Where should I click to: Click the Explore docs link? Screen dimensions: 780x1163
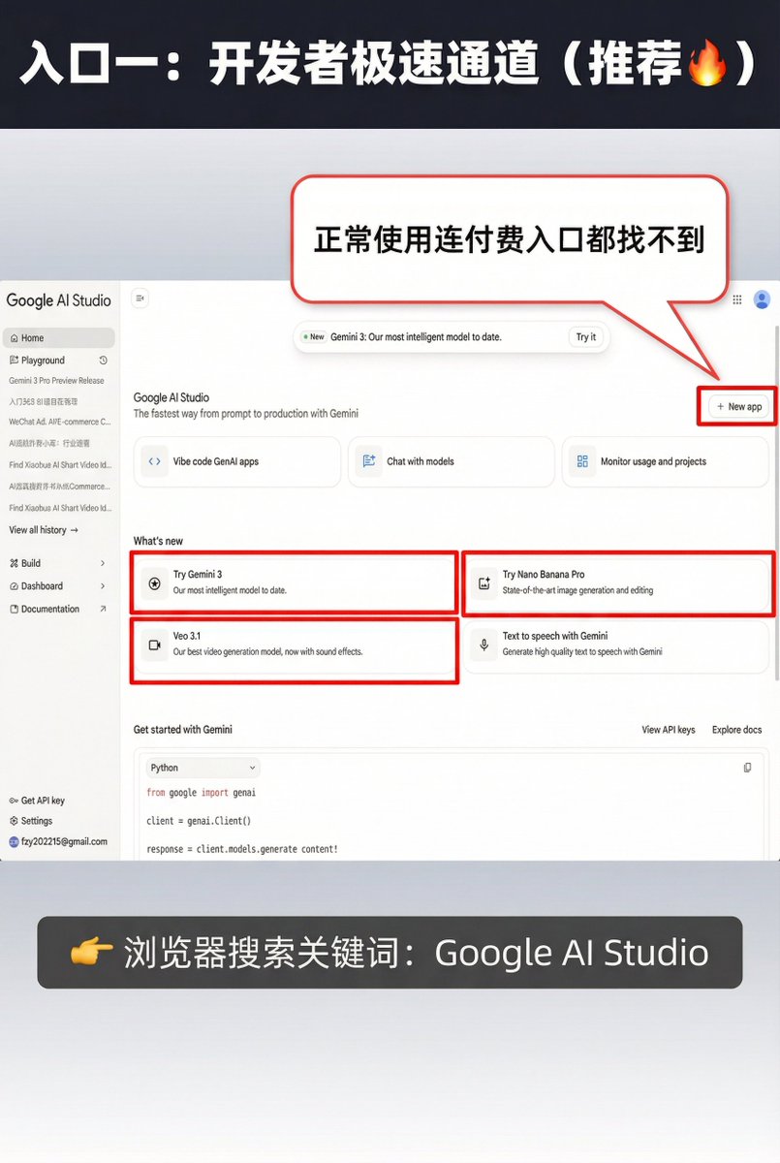click(x=736, y=730)
